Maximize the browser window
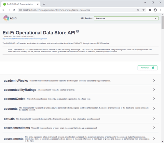Screen dimensions: 164x143 153,3
